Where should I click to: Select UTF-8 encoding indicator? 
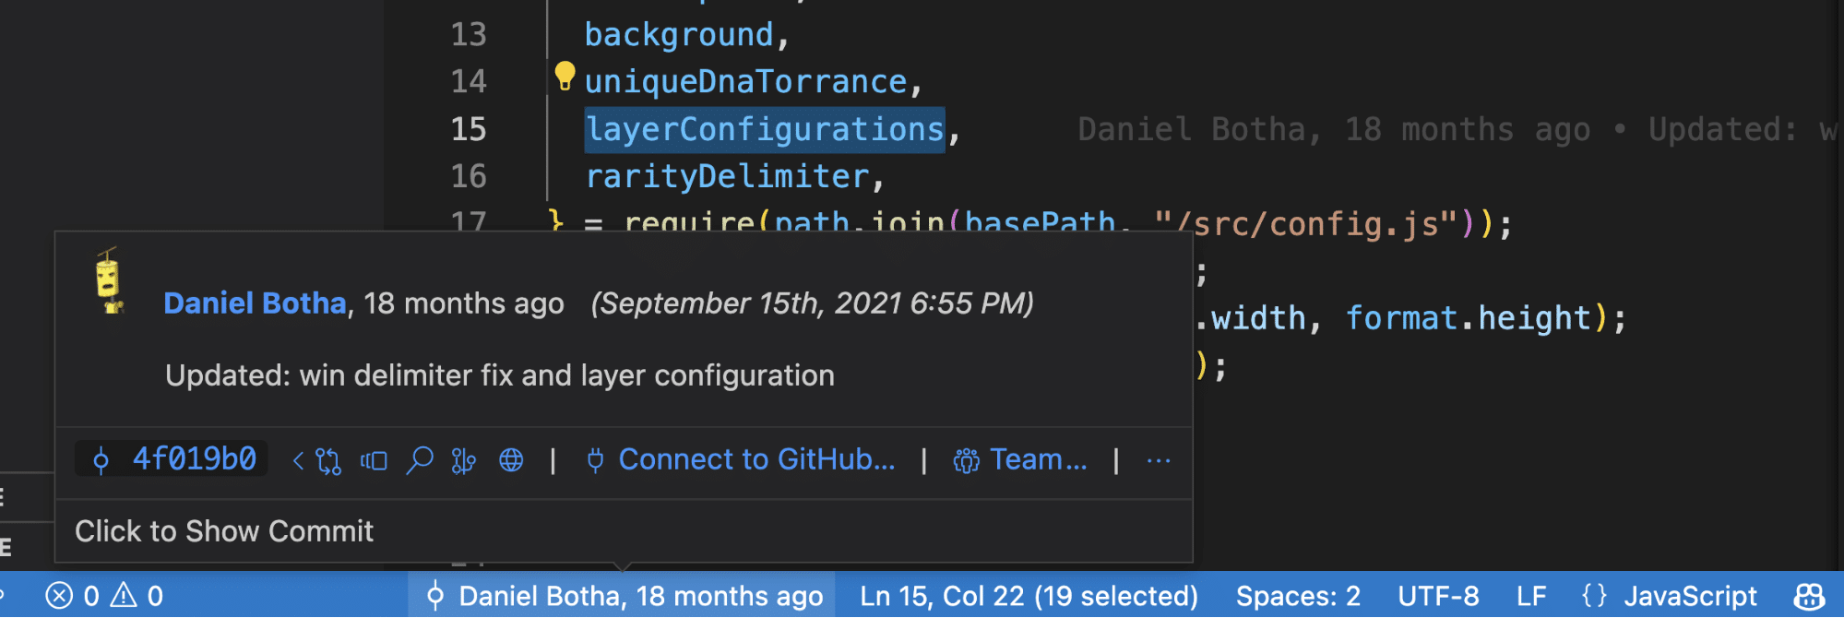pos(1438,596)
